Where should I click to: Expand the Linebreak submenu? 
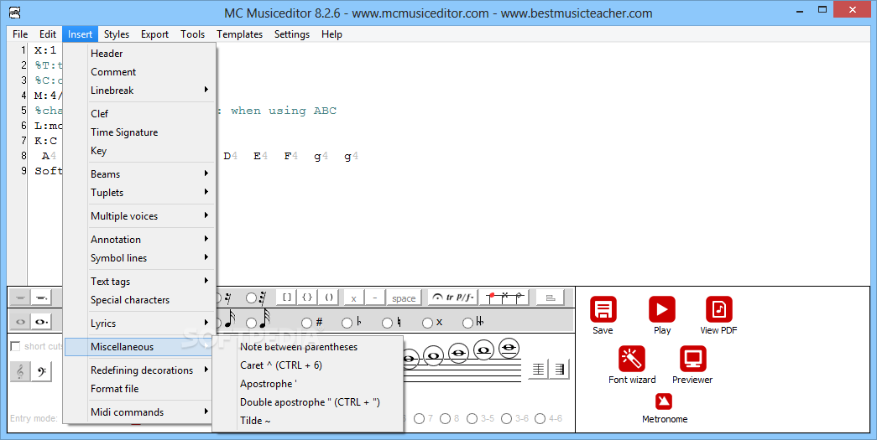pos(138,91)
